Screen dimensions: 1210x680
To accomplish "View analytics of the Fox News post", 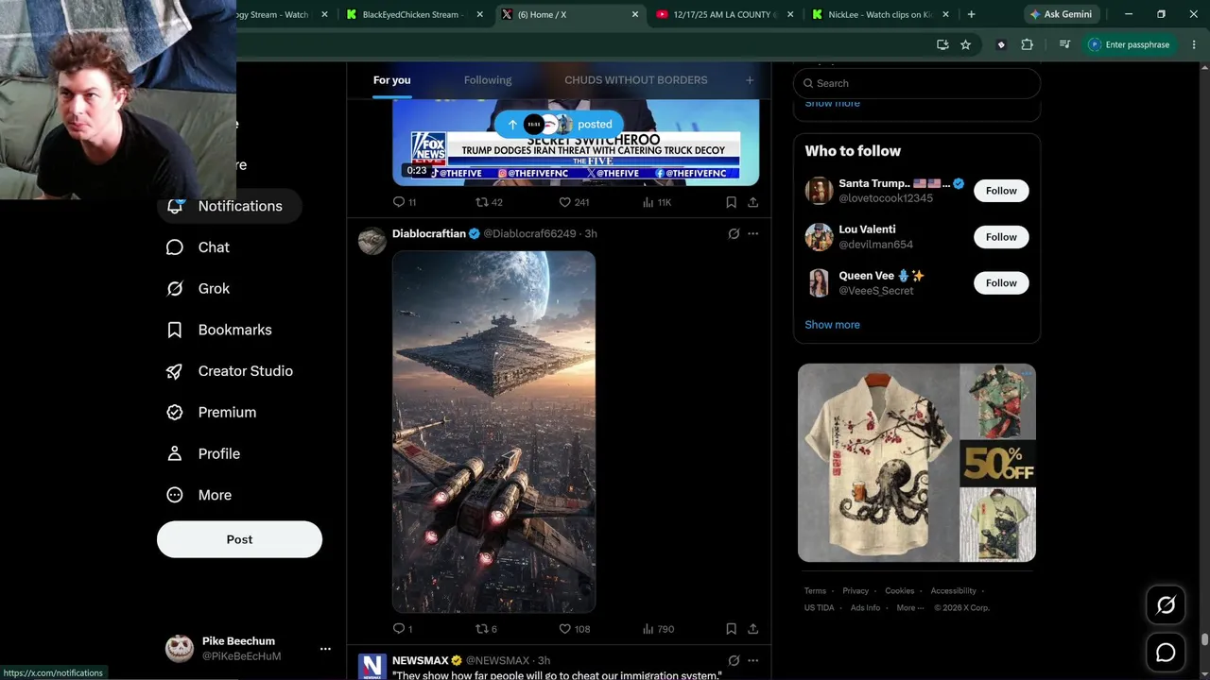I will coord(656,202).
